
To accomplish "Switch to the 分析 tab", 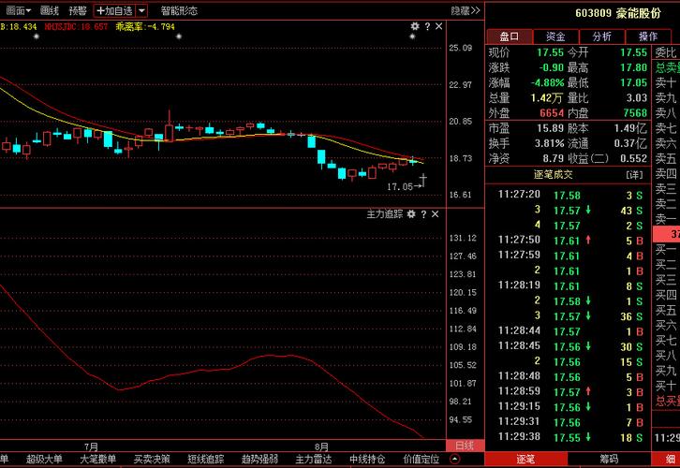I will [602, 37].
